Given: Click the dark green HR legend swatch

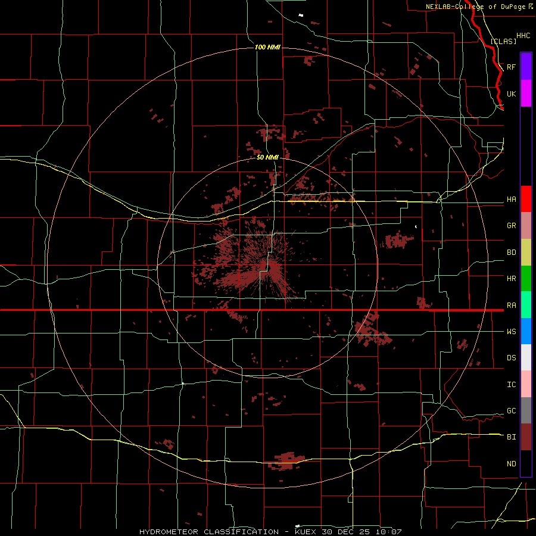Looking at the screenshot, I should [526, 279].
